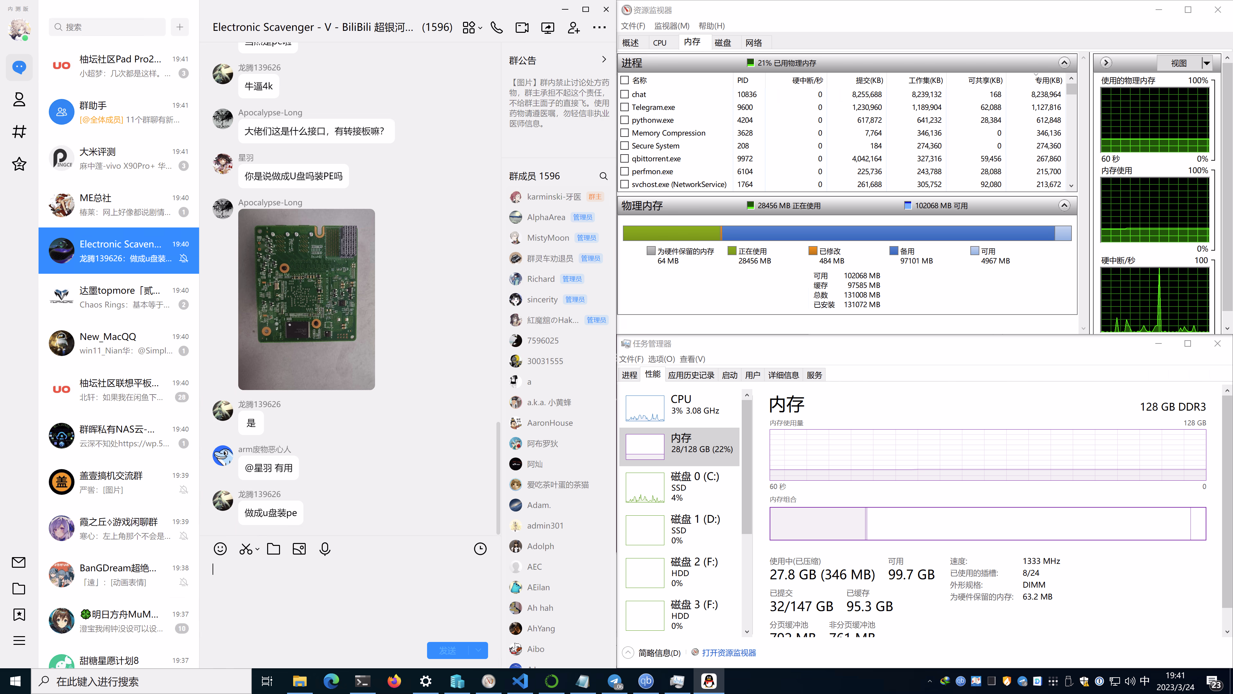Search group members with the magnifier icon

point(604,176)
